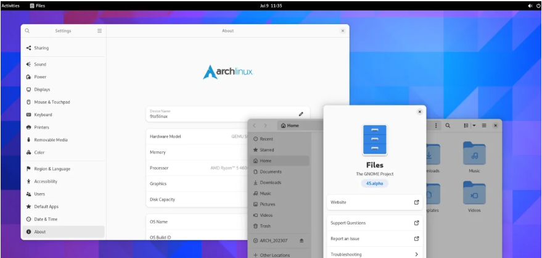
Task: Click the power icon in top bar
Action: tap(537, 6)
